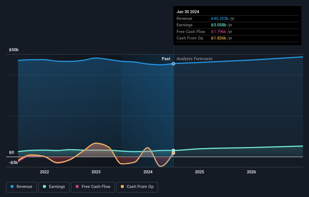Click the 2025 x-axis label
The image size is (309, 197).
coord(199,172)
